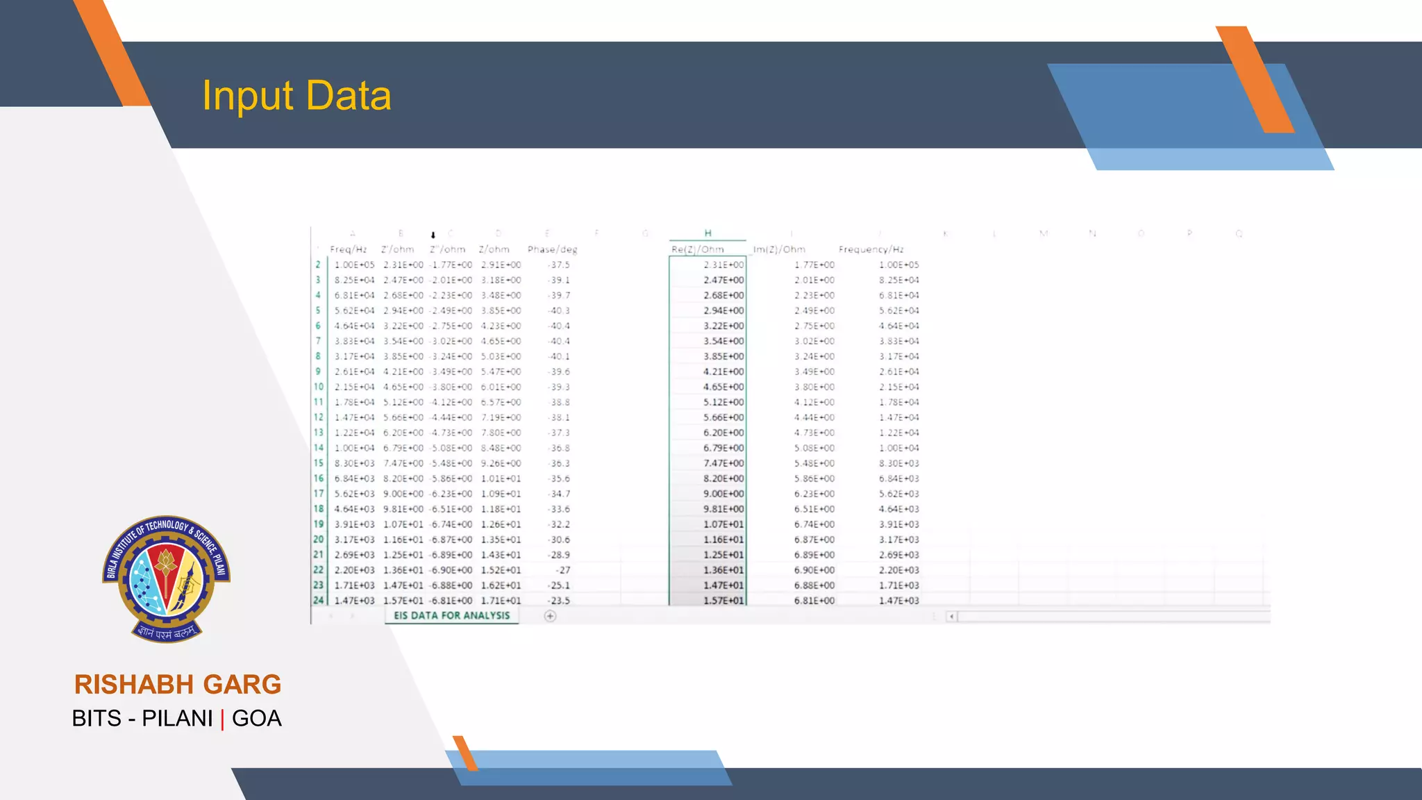Click Z''/ohm cell -6.89E+00 in row 21
Screen dimensions: 1422x800
(451, 555)
